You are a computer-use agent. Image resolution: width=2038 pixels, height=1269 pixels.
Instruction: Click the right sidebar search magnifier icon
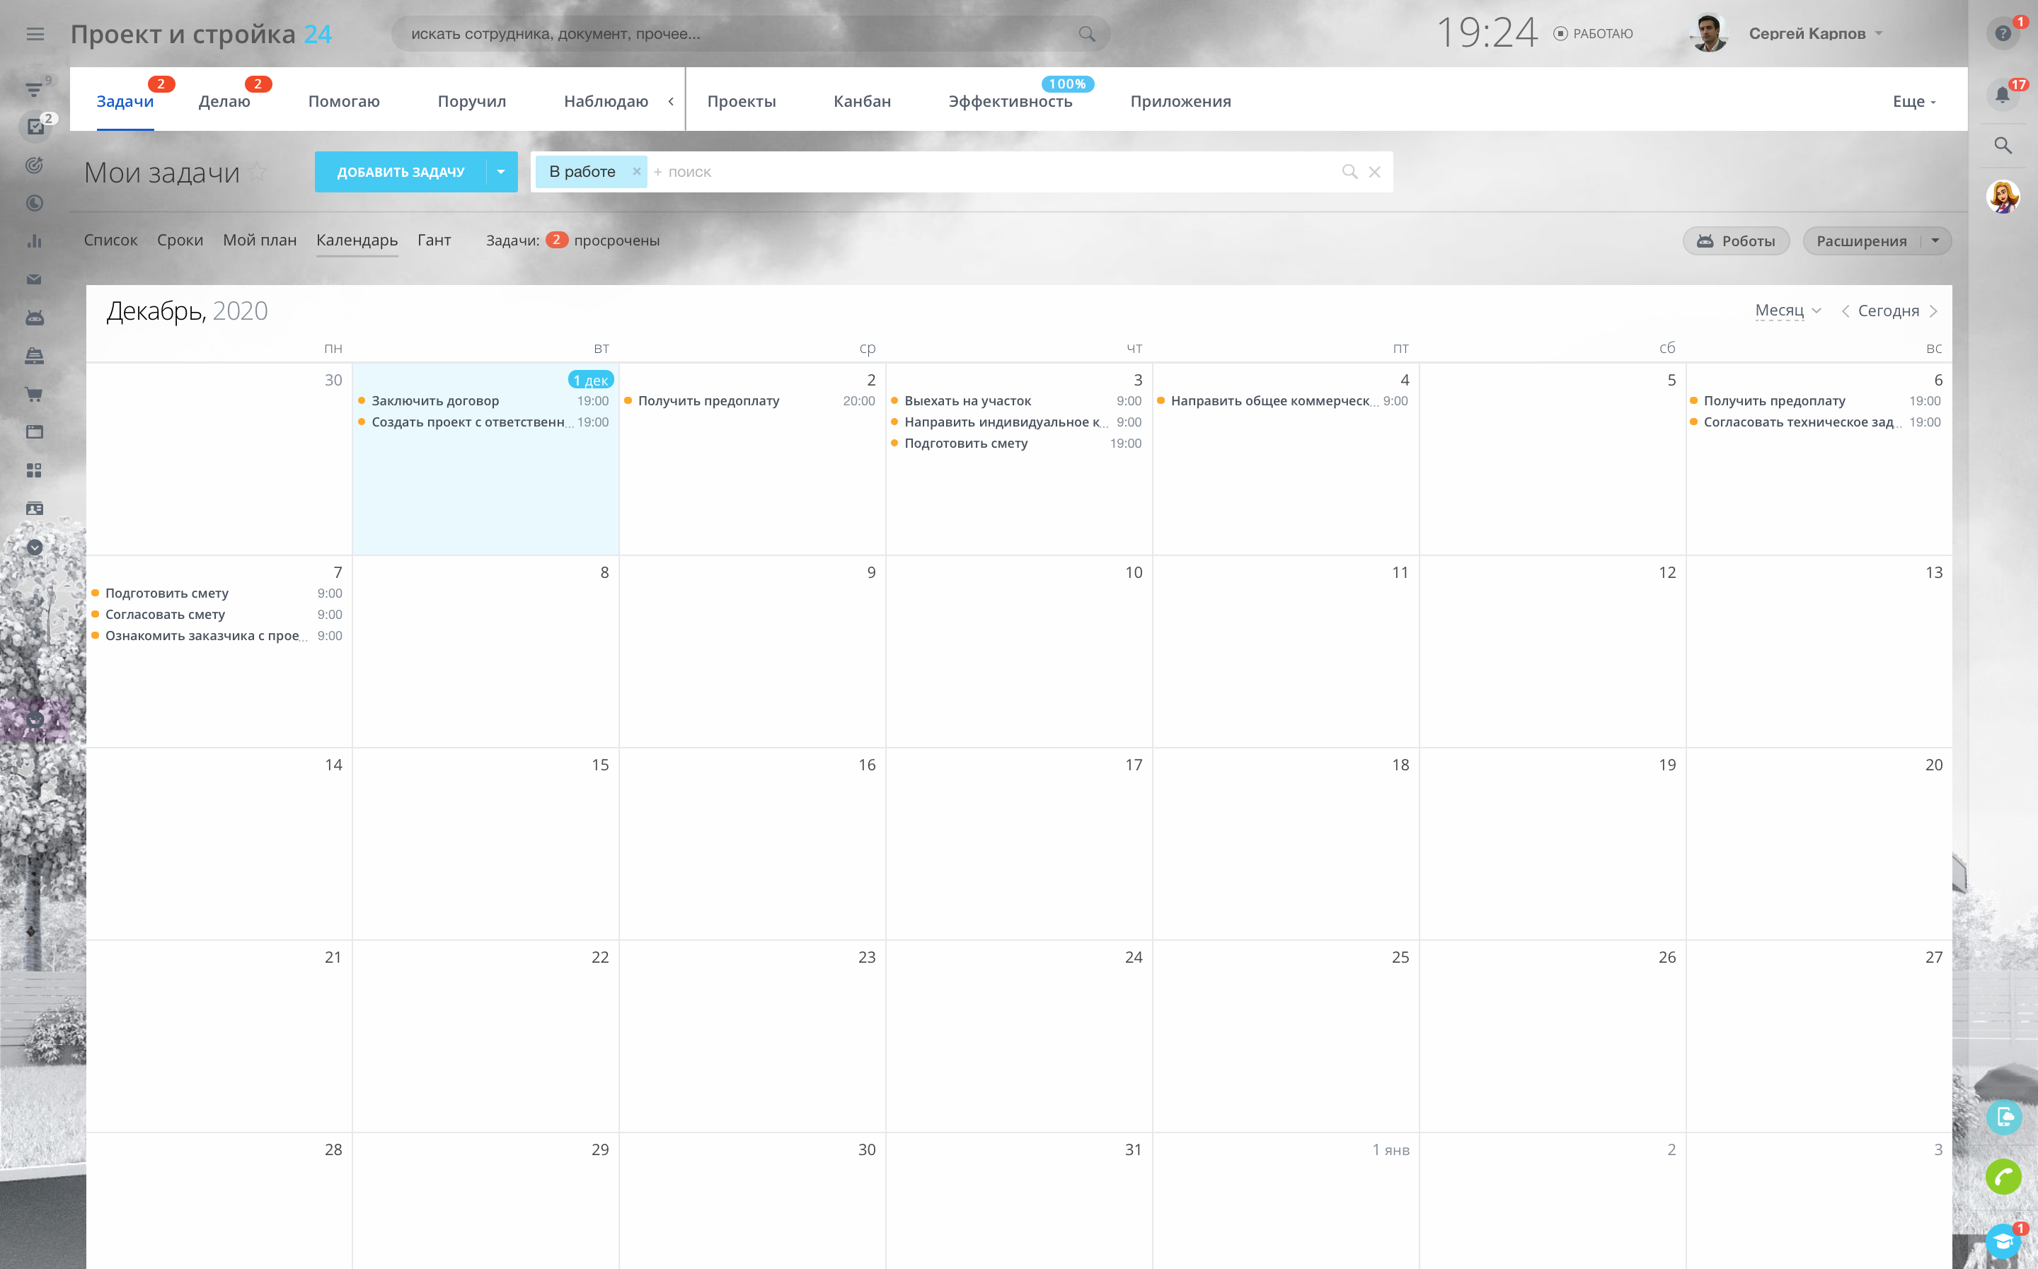click(2003, 145)
